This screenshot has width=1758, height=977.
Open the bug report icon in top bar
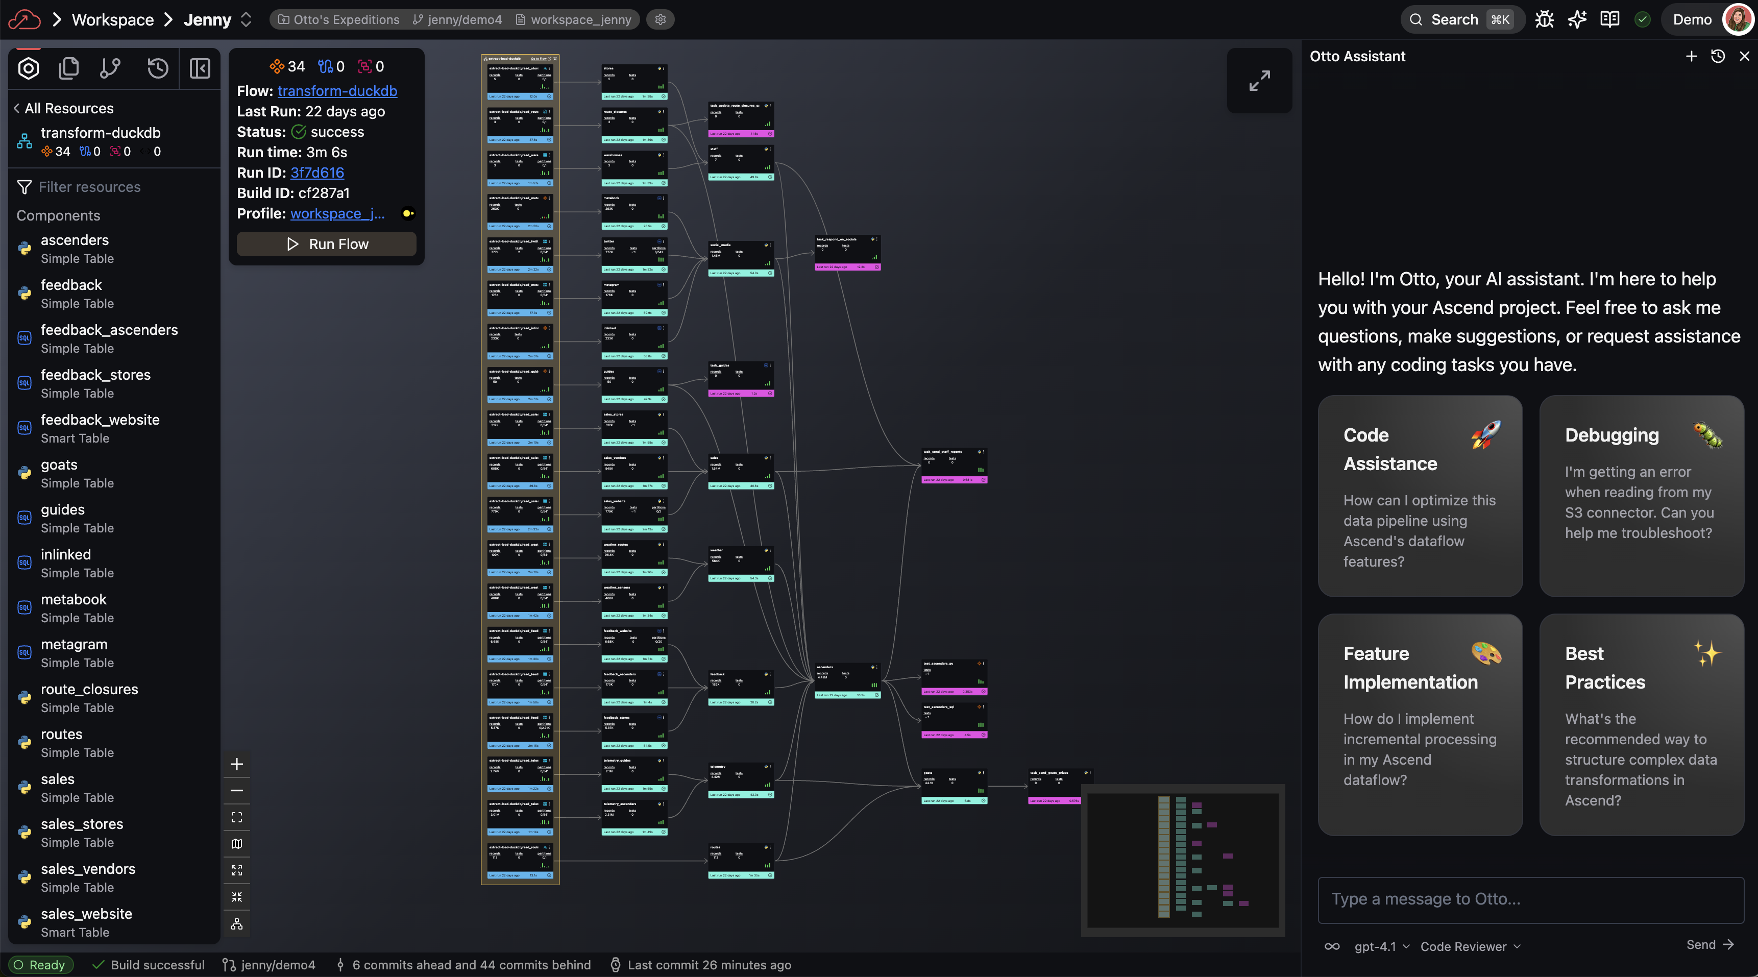tap(1545, 19)
